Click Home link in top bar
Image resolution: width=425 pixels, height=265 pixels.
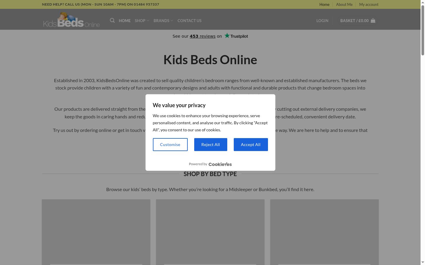point(324,4)
